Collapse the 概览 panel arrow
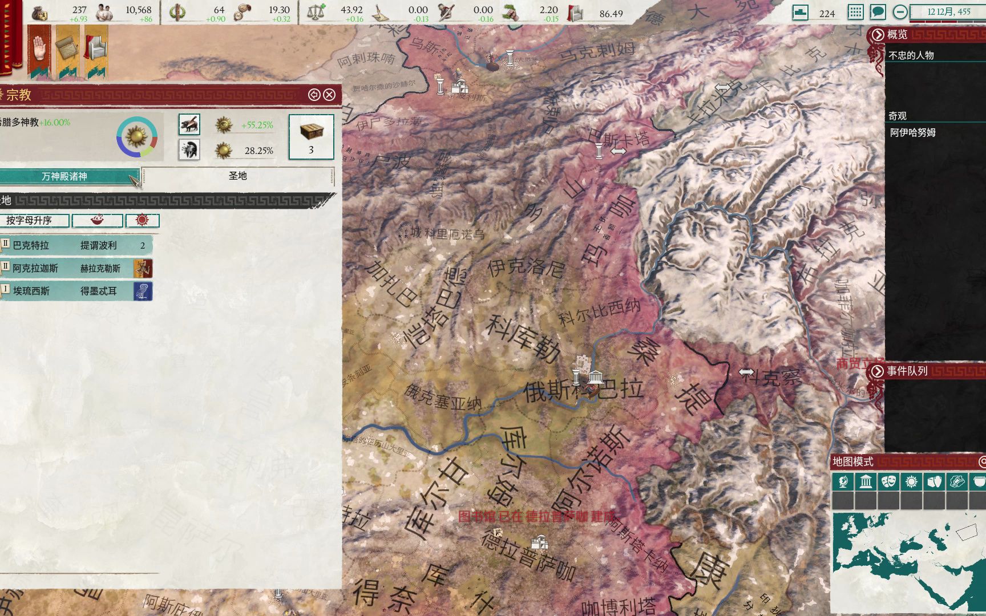The height and width of the screenshot is (616, 986). [878, 35]
